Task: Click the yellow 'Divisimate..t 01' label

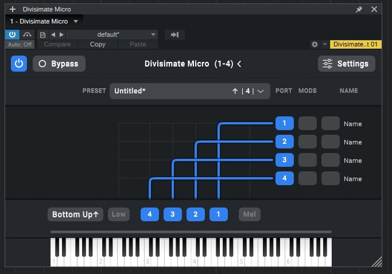Action: 355,45
